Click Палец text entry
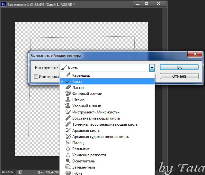 point(78,143)
